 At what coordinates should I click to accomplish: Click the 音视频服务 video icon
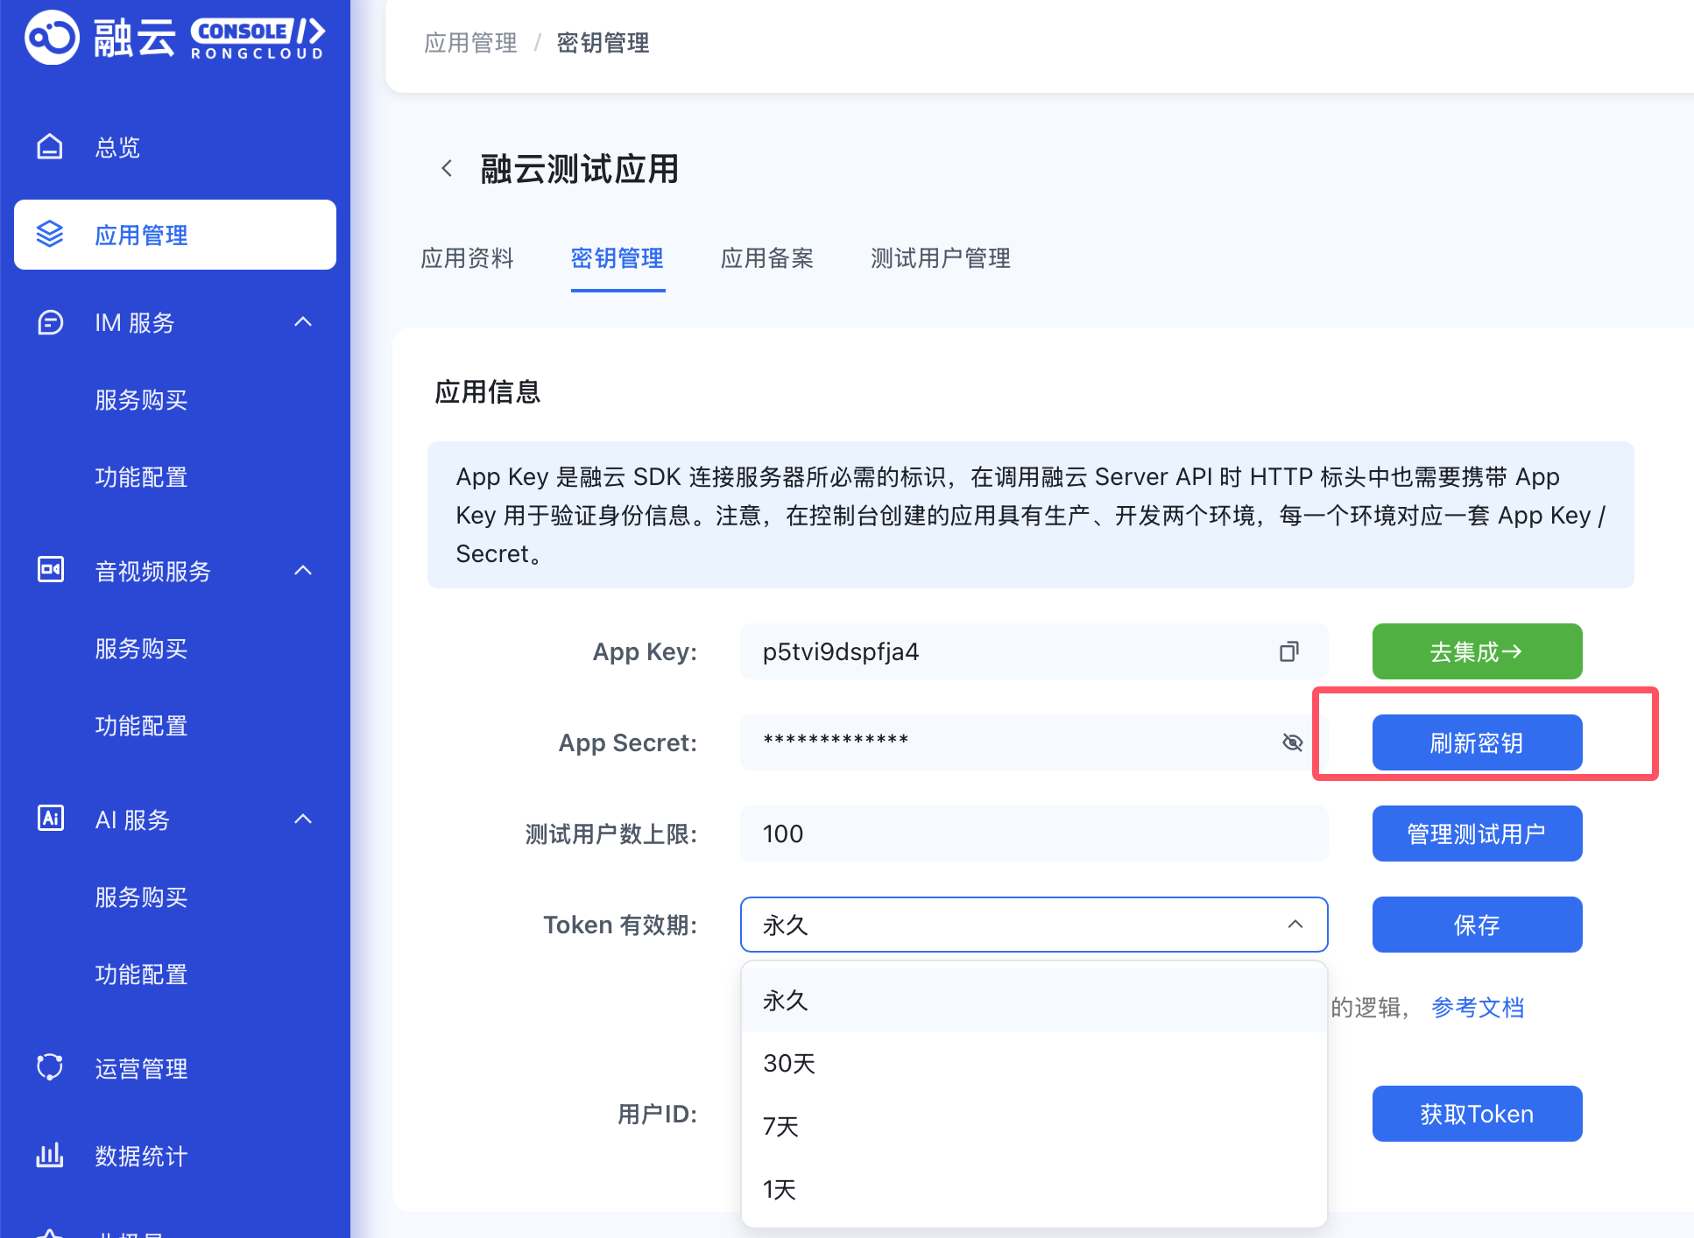point(50,570)
